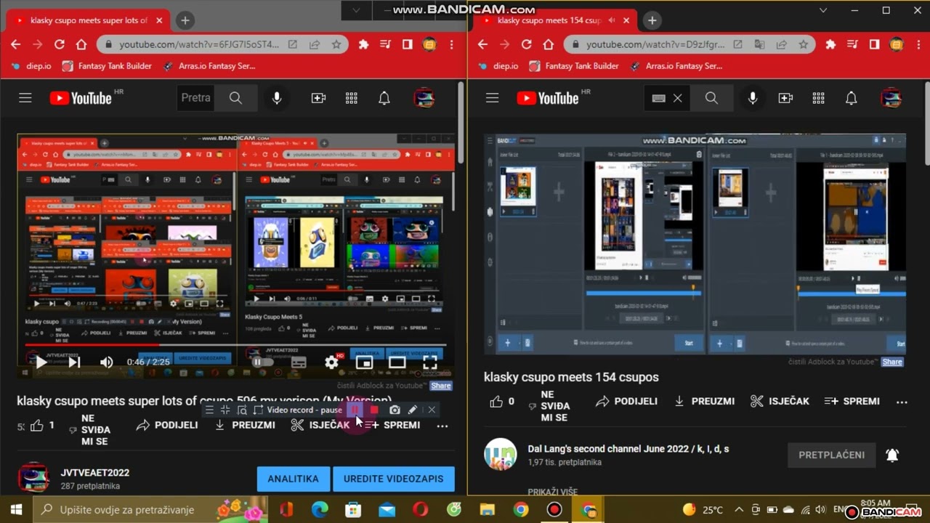Open YouTube guide menu in left window
This screenshot has height=523, width=930.
25,98
